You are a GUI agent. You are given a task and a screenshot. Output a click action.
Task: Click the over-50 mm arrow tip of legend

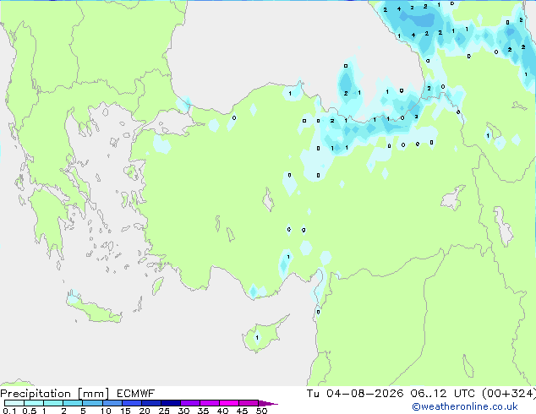tap(268, 403)
